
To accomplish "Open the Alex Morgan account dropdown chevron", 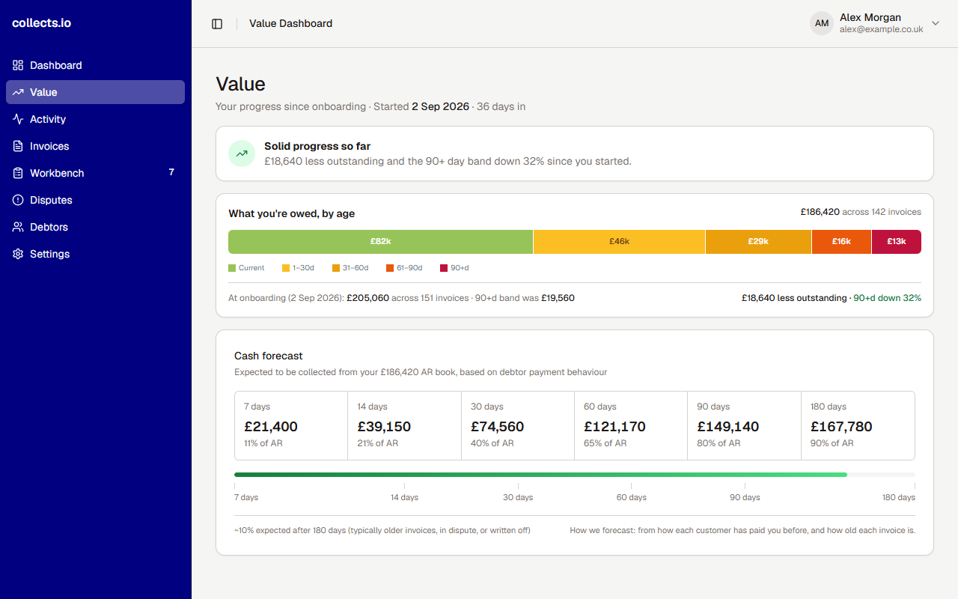I will pos(936,23).
